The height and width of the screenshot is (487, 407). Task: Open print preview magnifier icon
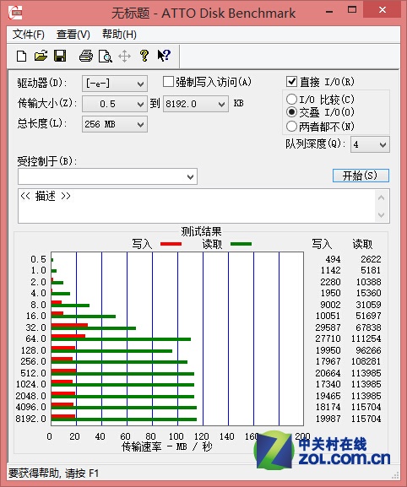106,57
